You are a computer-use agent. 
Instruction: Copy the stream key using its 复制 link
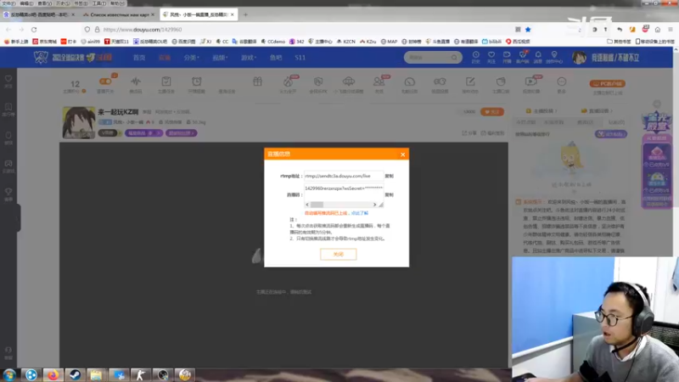coord(389,195)
